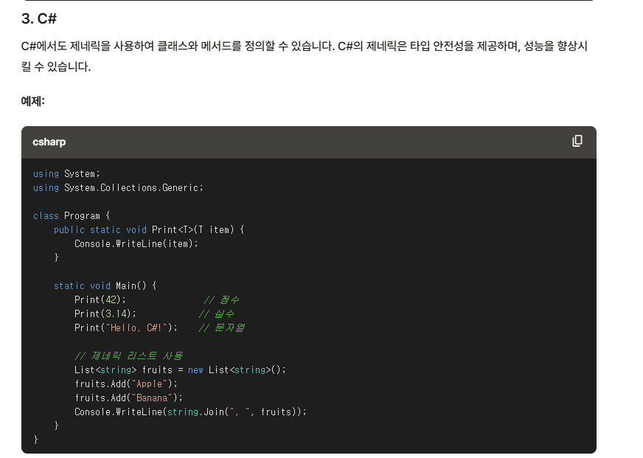
Task: Click the Console.WriteLine(string.Join line
Action: click(190, 412)
